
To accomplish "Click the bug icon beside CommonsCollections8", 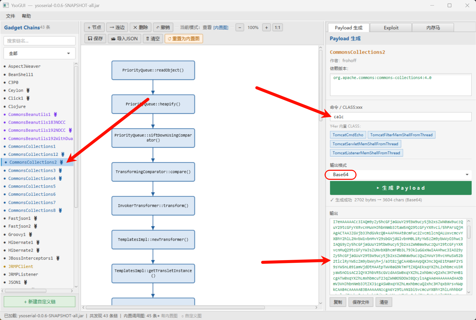I will pyautogui.click(x=60, y=210).
